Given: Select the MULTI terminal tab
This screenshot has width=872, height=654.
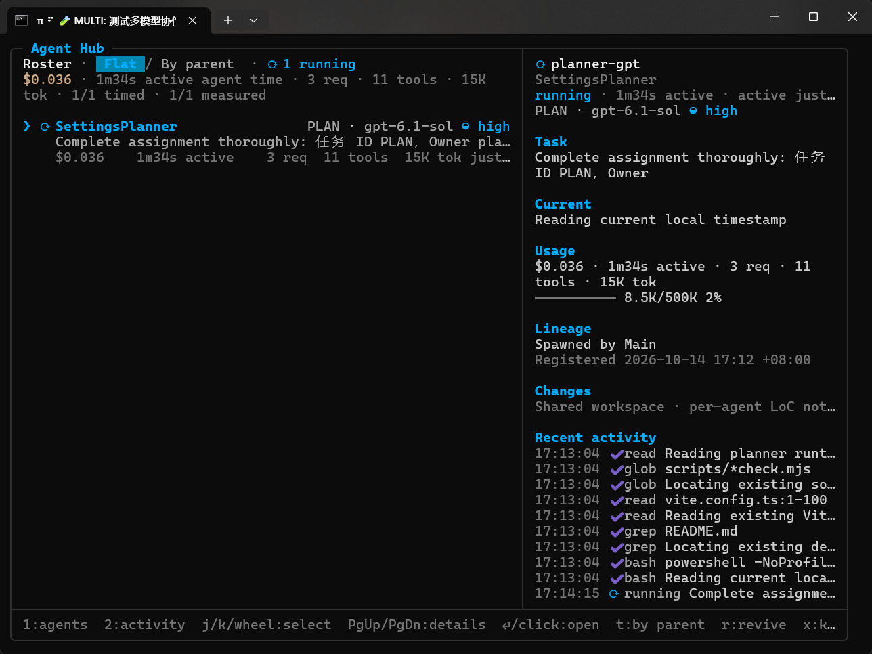Looking at the screenshot, I should (x=108, y=20).
